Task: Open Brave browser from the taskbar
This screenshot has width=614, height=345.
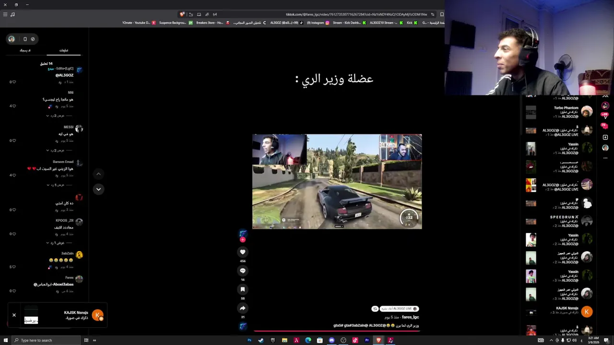Action: (378, 340)
